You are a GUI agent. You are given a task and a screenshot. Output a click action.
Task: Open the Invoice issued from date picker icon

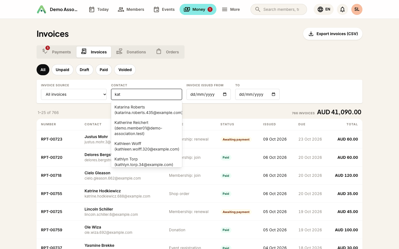pos(225,94)
